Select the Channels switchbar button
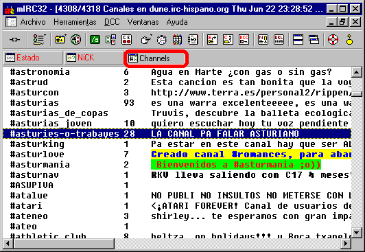Image resolution: width=365 pixels, height=252 pixels. pos(156,58)
